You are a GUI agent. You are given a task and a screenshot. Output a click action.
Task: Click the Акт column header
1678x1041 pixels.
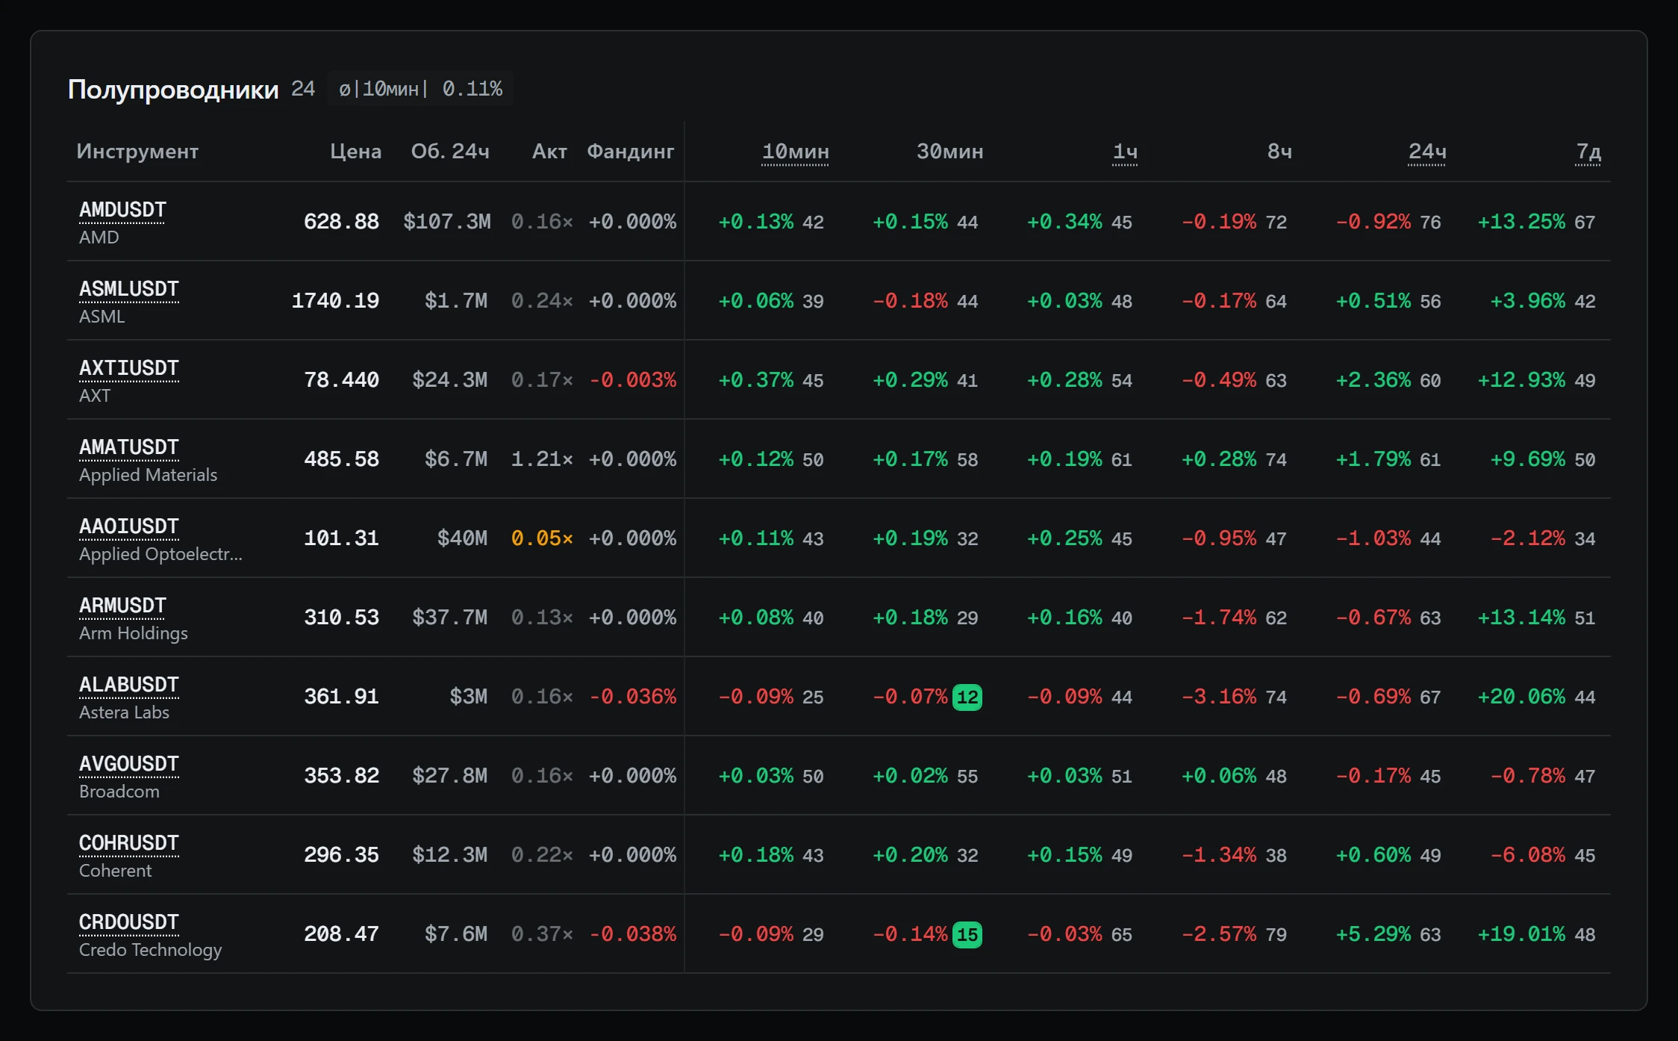pos(549,152)
